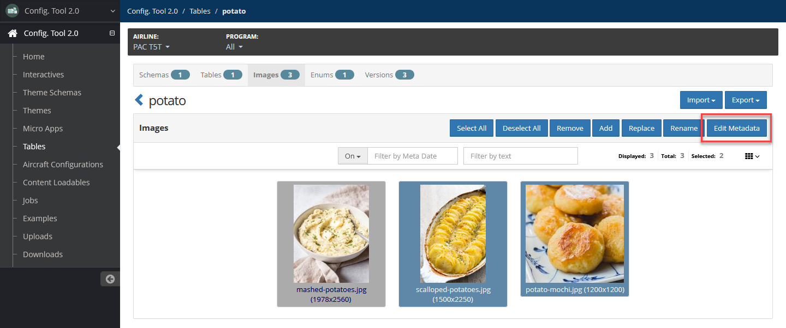Click the Tables breadcrumb link
Viewport: 786px width, 328px height.
coord(200,11)
